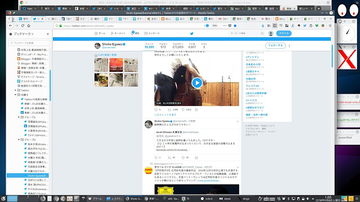
Task: Click the 日本史の人物 trend
Action: pyautogui.click(x=253, y=65)
